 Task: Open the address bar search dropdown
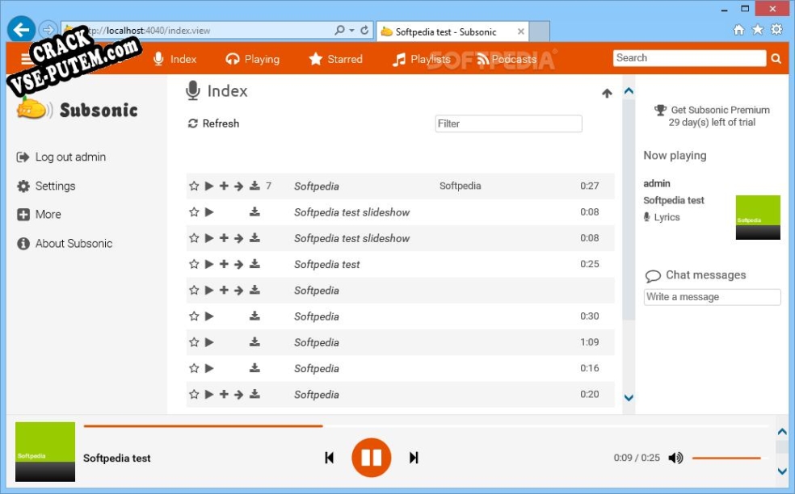[351, 31]
